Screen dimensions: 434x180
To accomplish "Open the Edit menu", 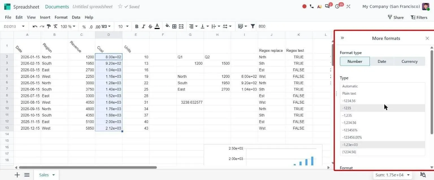I will point(19,17).
